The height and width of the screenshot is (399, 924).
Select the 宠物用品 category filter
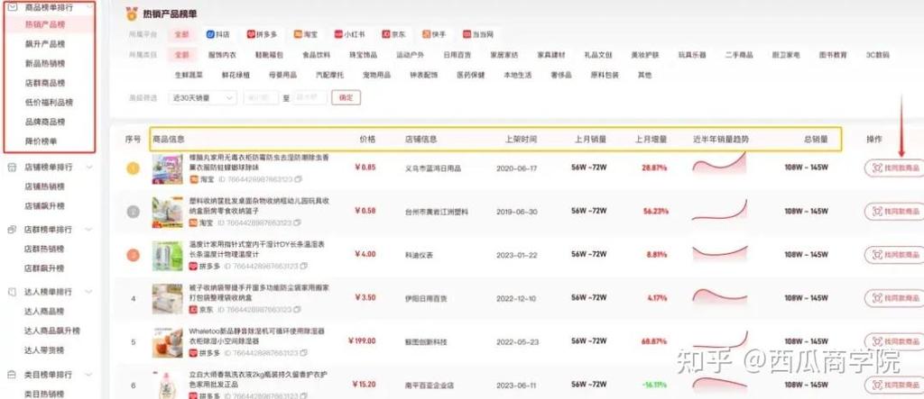pos(376,75)
